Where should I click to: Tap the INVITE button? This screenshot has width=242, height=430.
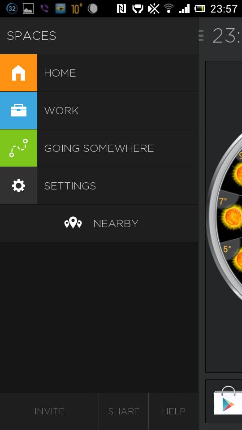pyautogui.click(x=49, y=411)
